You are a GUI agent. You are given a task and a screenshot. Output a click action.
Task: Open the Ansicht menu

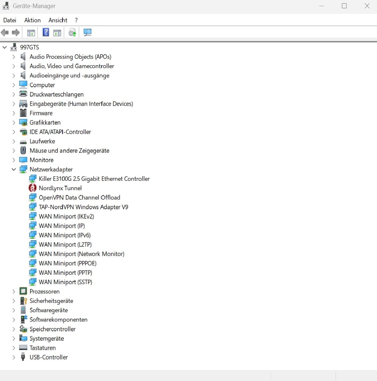58,20
